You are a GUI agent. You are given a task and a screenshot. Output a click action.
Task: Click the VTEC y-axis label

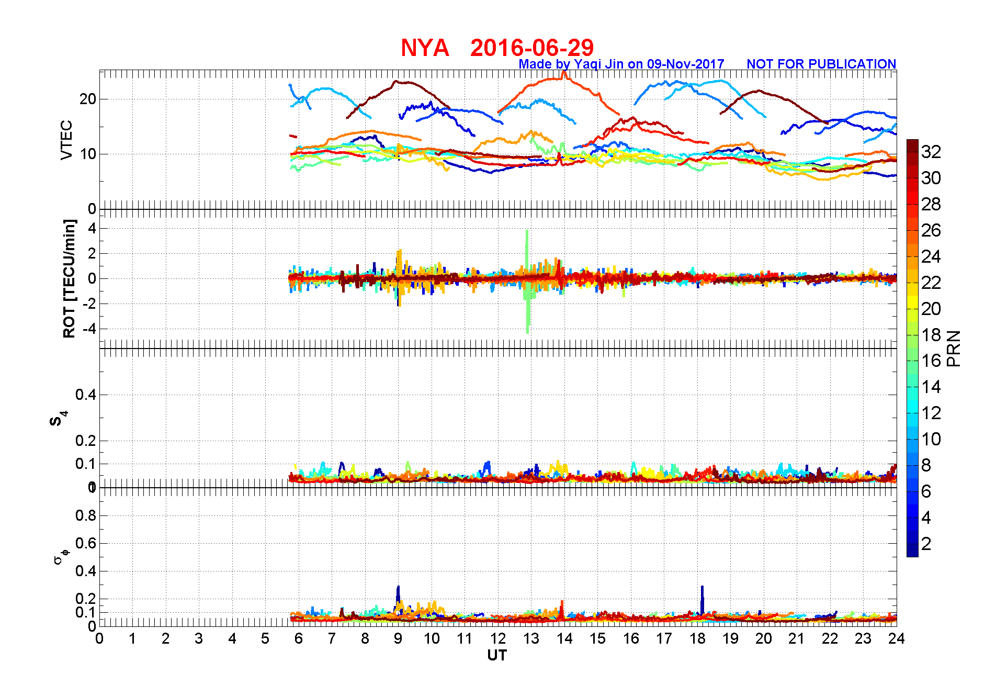click(x=66, y=140)
